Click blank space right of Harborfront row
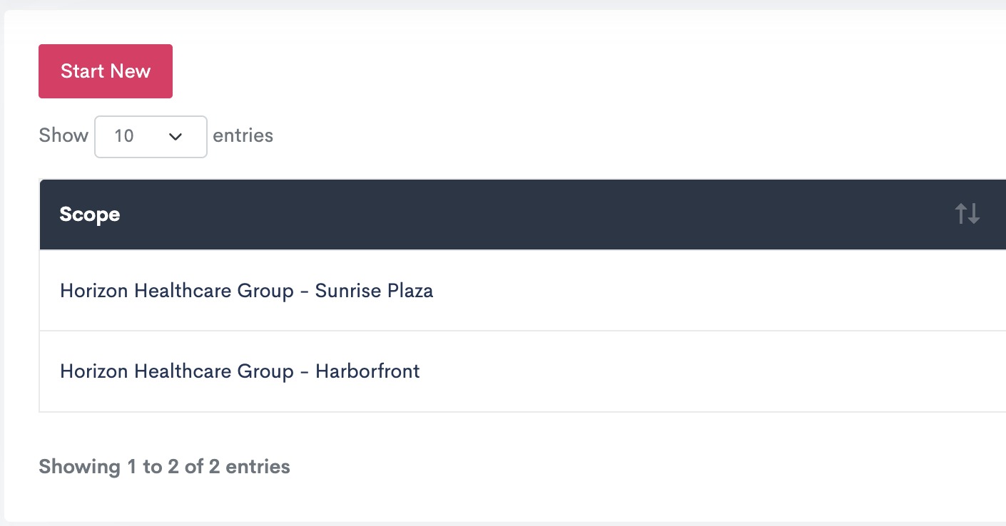1006x526 pixels. 713,371
